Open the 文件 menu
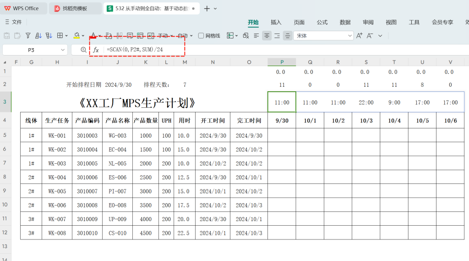469x261 pixels. 13,22
